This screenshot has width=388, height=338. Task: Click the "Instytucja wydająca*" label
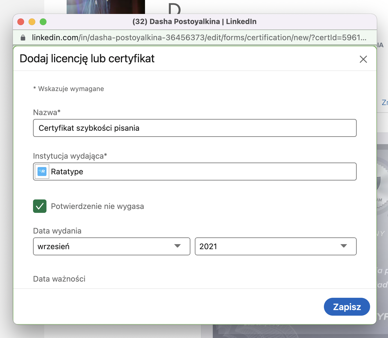[x=70, y=156]
